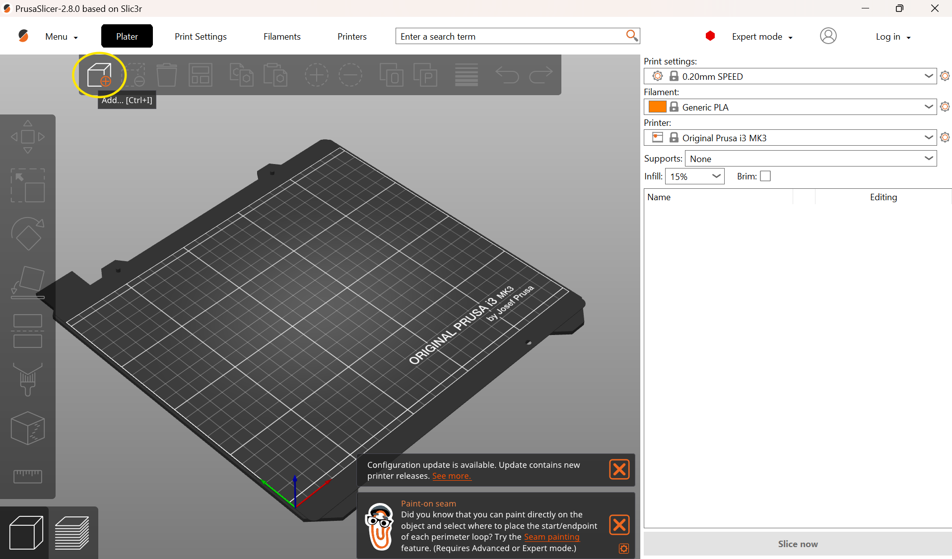Switch to the Print Settings tab
The height and width of the screenshot is (559, 952).
coord(201,37)
